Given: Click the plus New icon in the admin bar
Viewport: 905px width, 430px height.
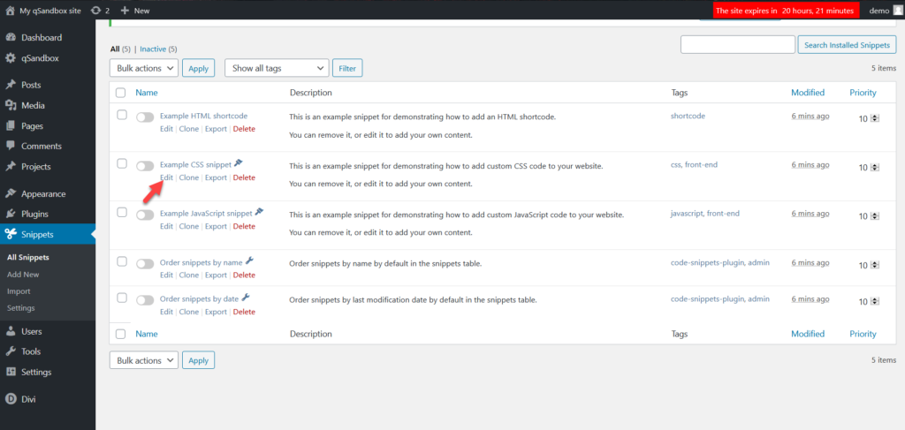Looking at the screenshot, I should point(125,11).
